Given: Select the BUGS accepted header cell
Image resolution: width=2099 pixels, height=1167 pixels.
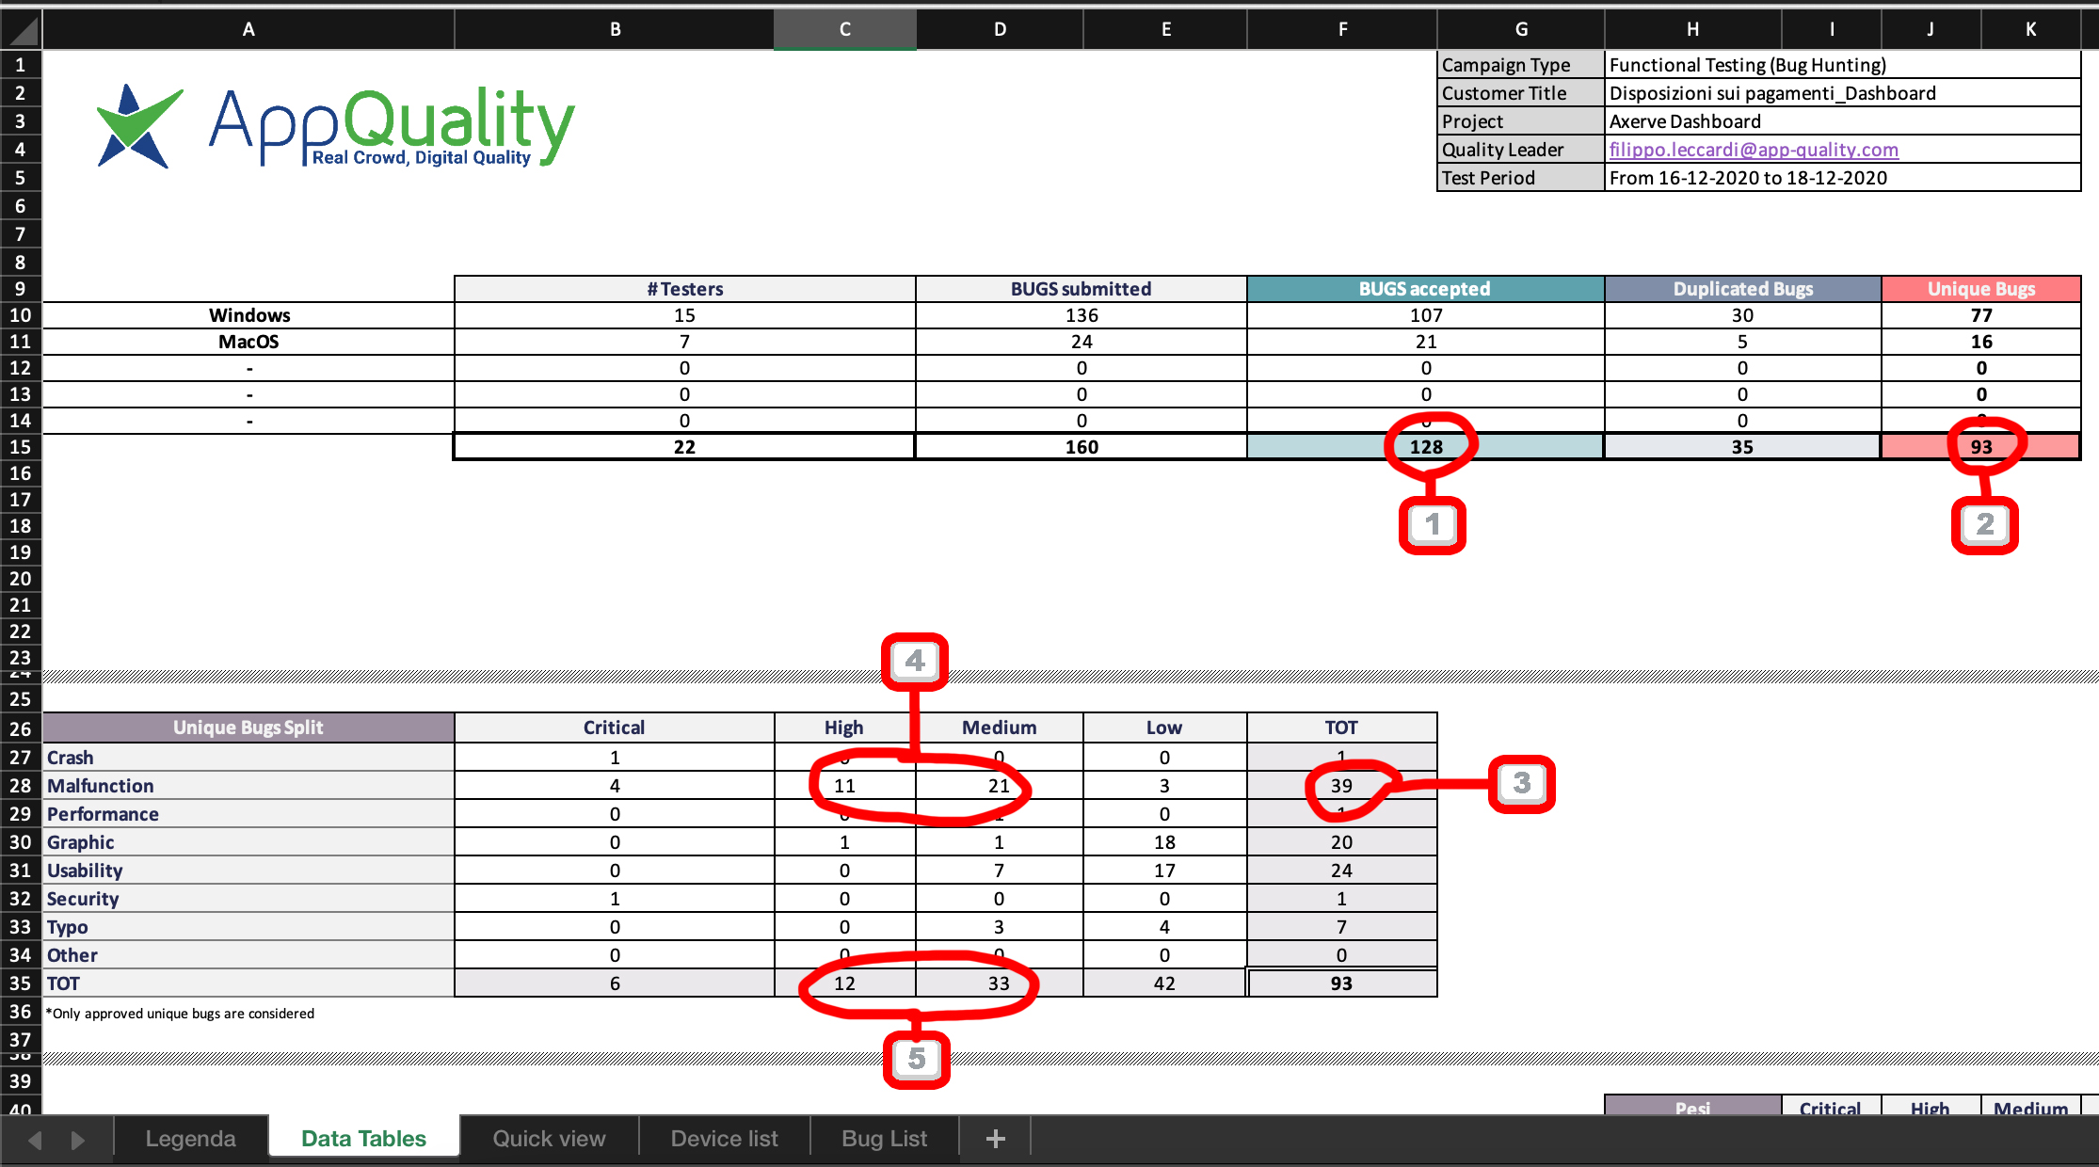Looking at the screenshot, I should click(x=1425, y=289).
